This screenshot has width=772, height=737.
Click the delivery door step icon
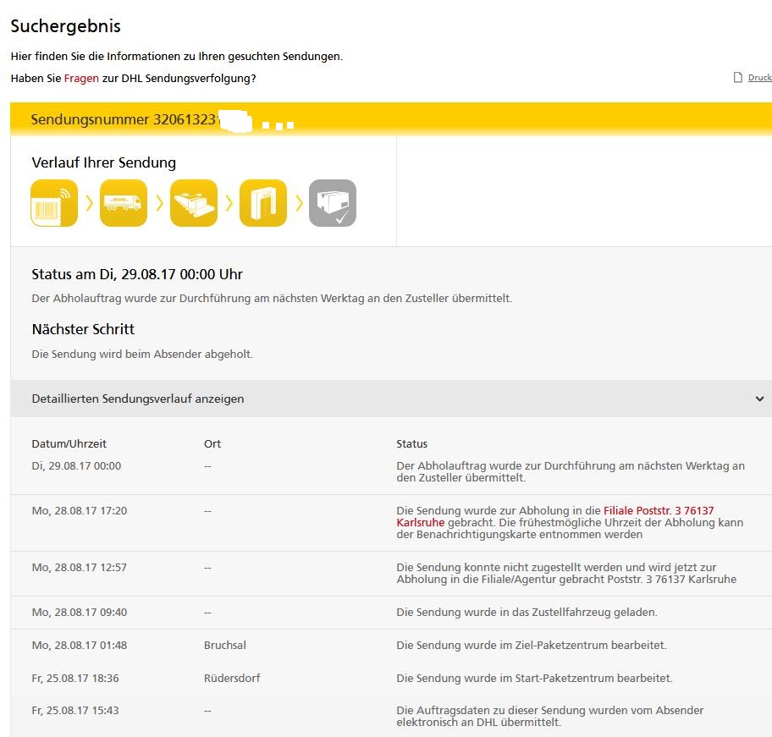coord(263,203)
